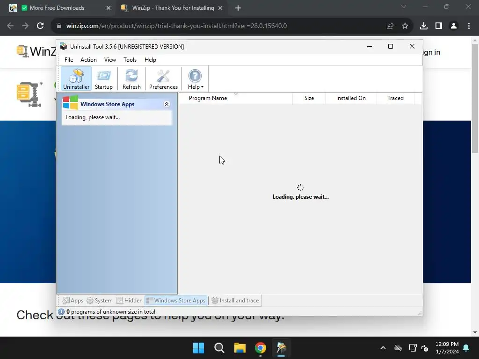The image size is (479, 359).
Task: Open the notifications bell
Action: pos(466,348)
